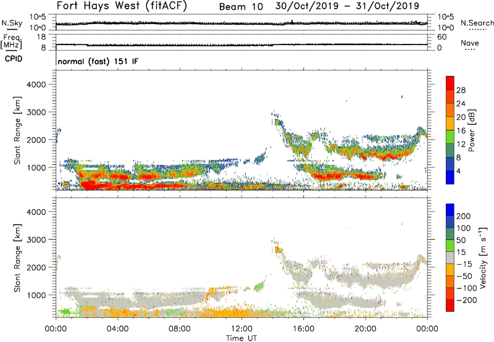Select the 'Beam 10' label

tap(241, 7)
